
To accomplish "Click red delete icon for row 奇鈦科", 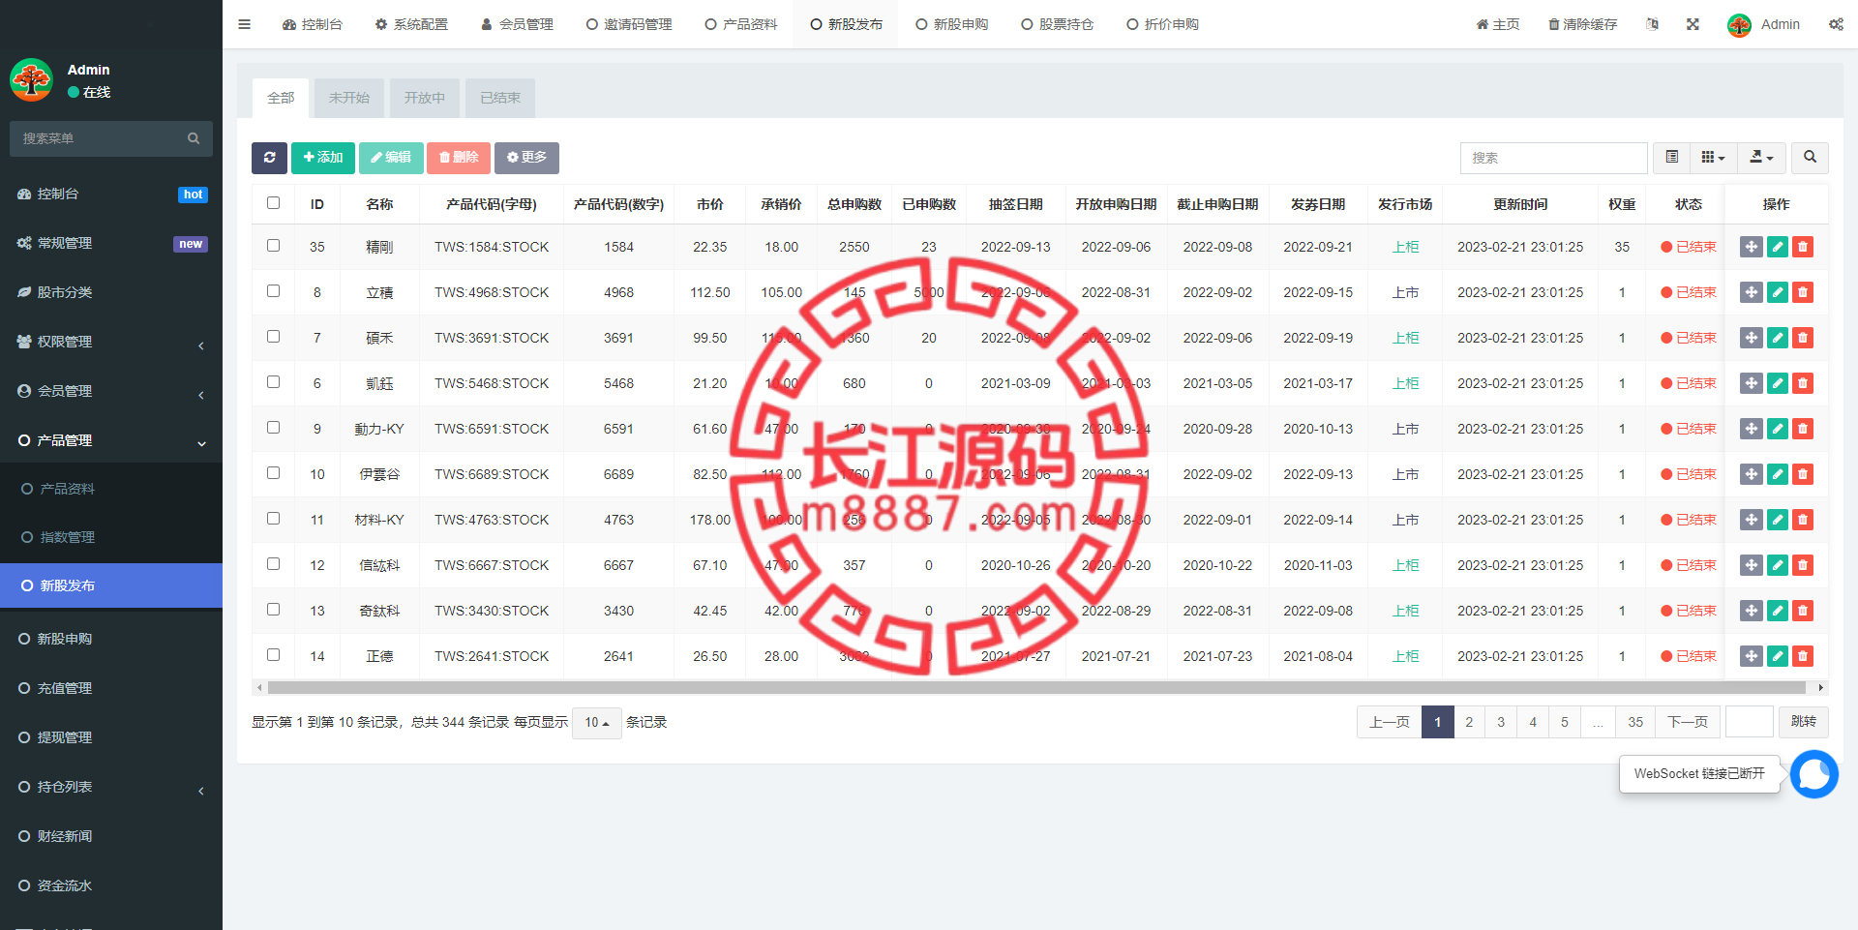I will pyautogui.click(x=1803, y=611).
